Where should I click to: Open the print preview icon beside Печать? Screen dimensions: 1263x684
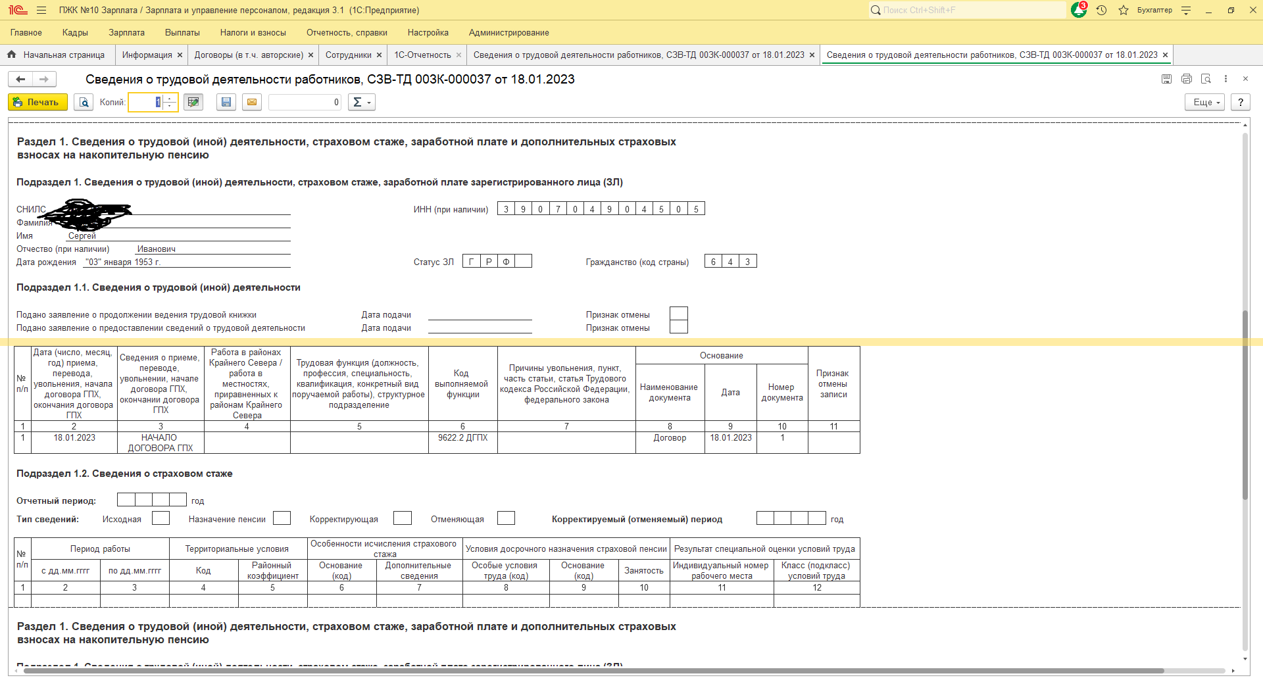(84, 103)
